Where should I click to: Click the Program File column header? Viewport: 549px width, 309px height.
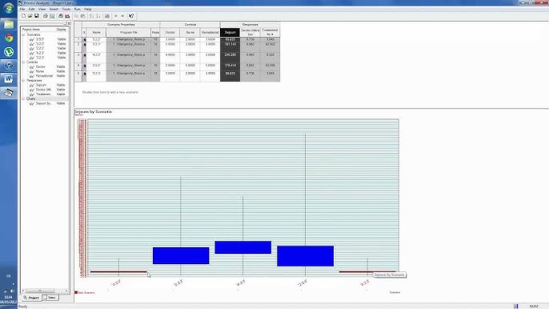click(129, 32)
